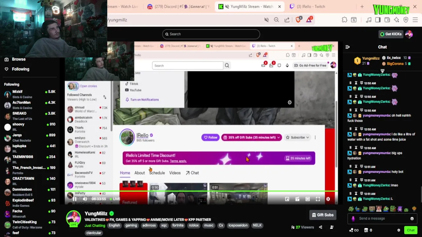Open Kick player settings gear
The height and width of the screenshot is (237, 422).
(x=328, y=199)
